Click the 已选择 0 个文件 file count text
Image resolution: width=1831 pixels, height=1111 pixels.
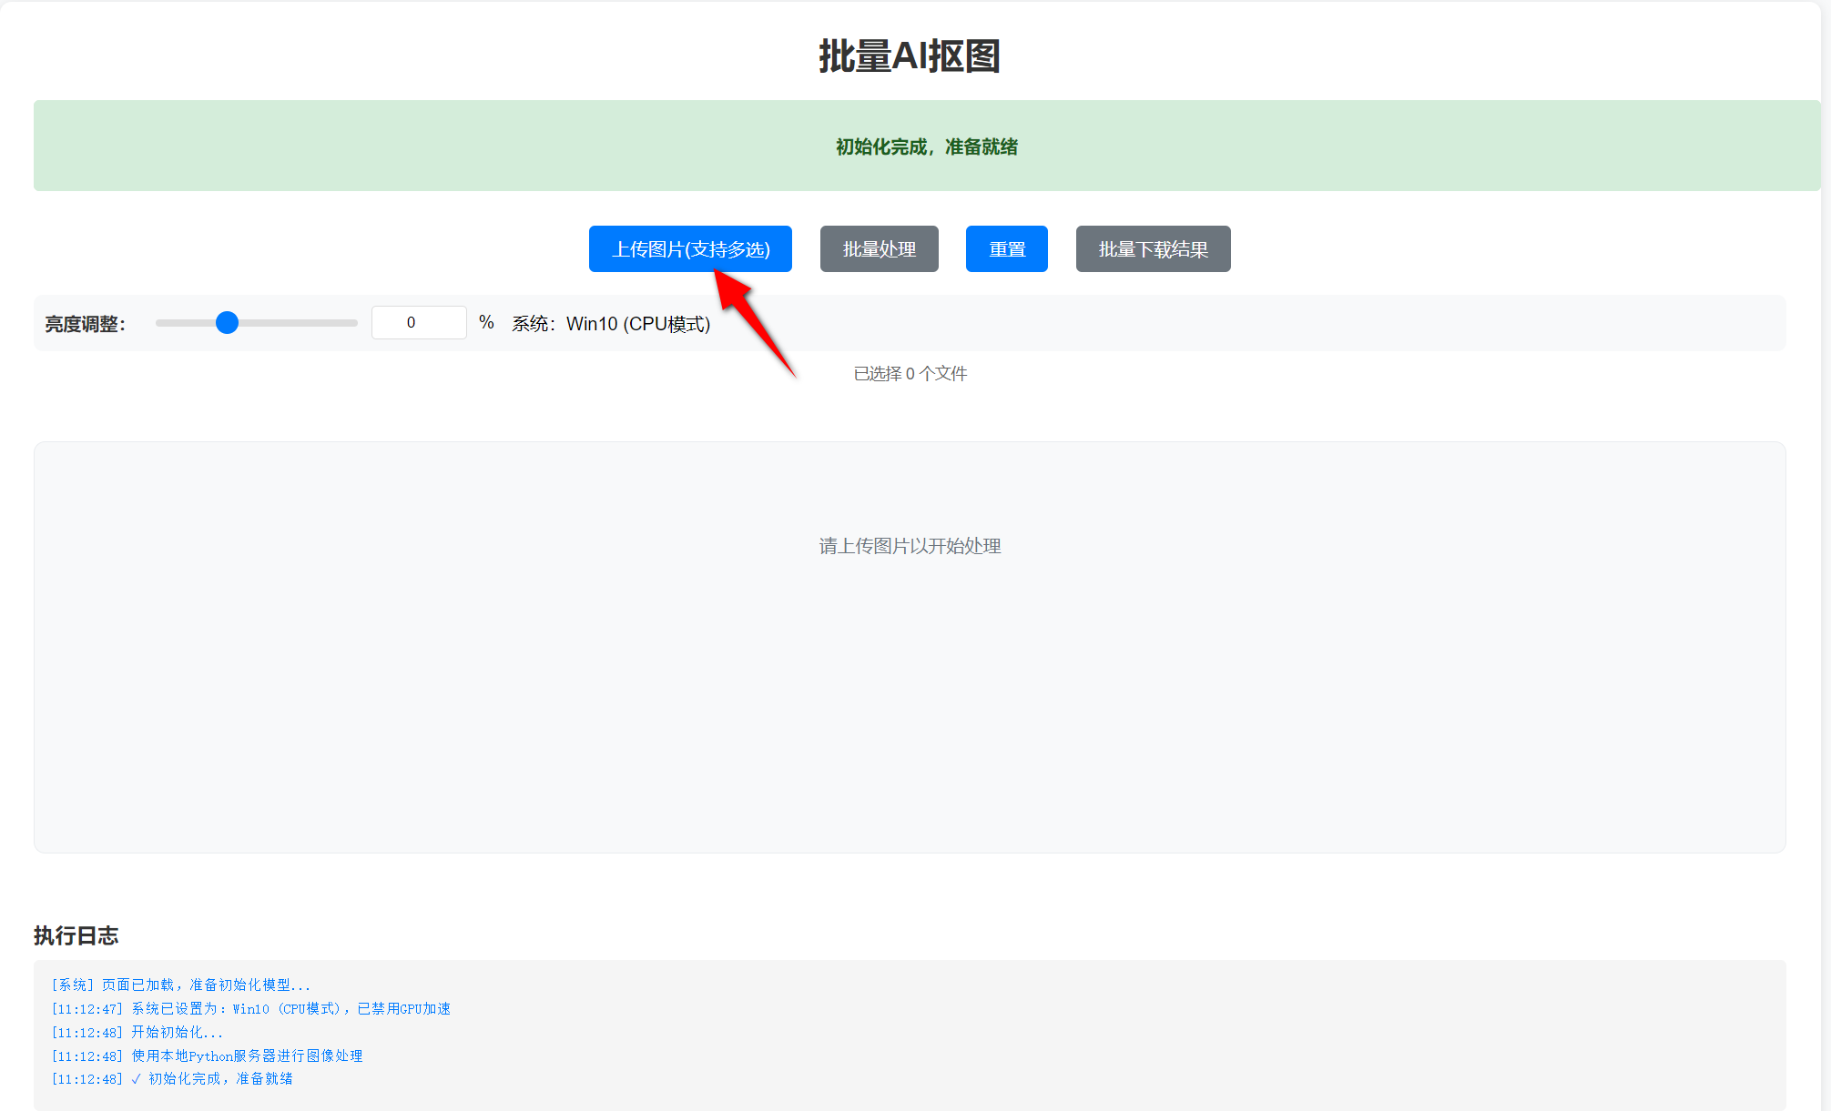coord(910,373)
